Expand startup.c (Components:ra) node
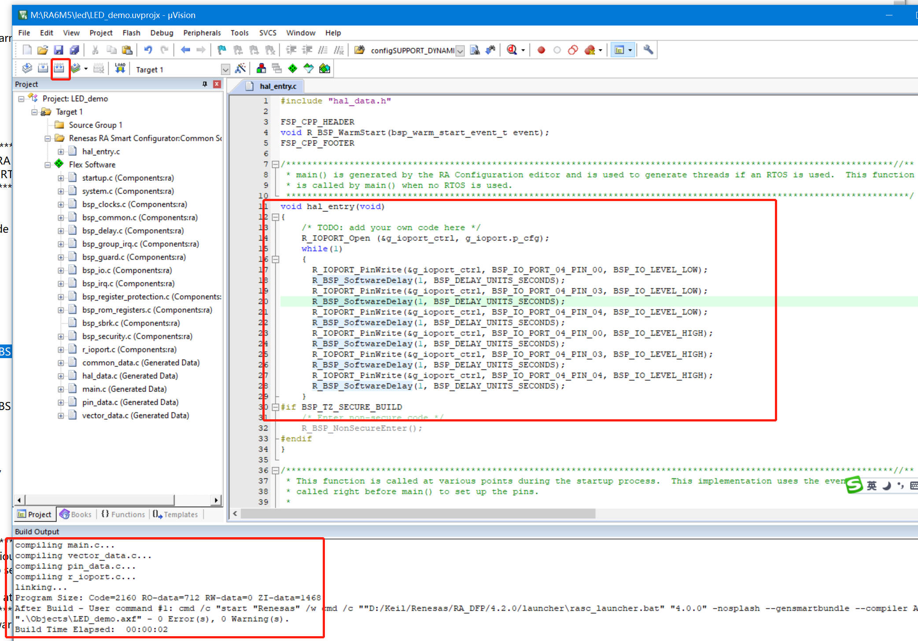The width and height of the screenshot is (918, 641). (x=60, y=178)
